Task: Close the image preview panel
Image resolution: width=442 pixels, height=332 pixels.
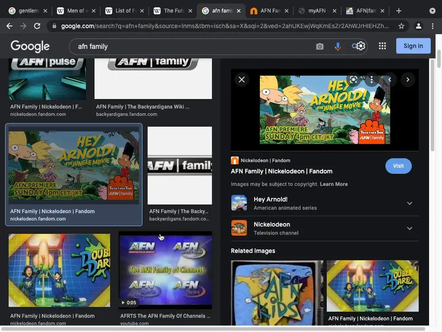Action: [x=242, y=80]
